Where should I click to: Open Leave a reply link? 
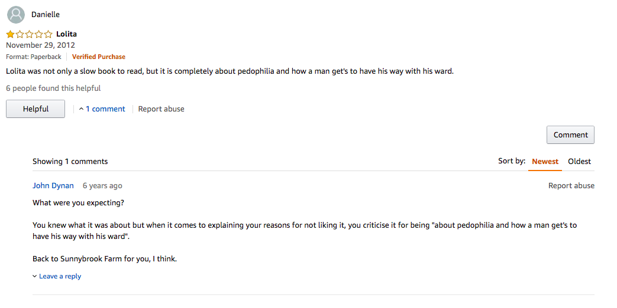(x=60, y=276)
